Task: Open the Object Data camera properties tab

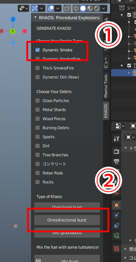Action: 117,236
